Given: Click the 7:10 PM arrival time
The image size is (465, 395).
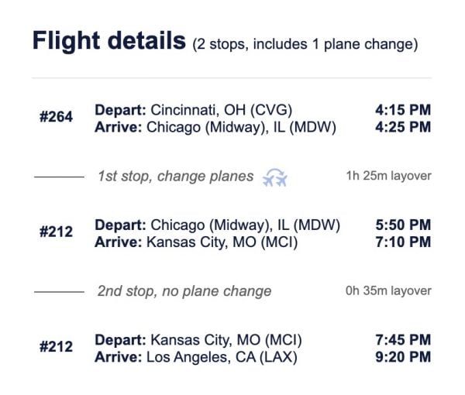Looking at the screenshot, I should coord(402,242).
